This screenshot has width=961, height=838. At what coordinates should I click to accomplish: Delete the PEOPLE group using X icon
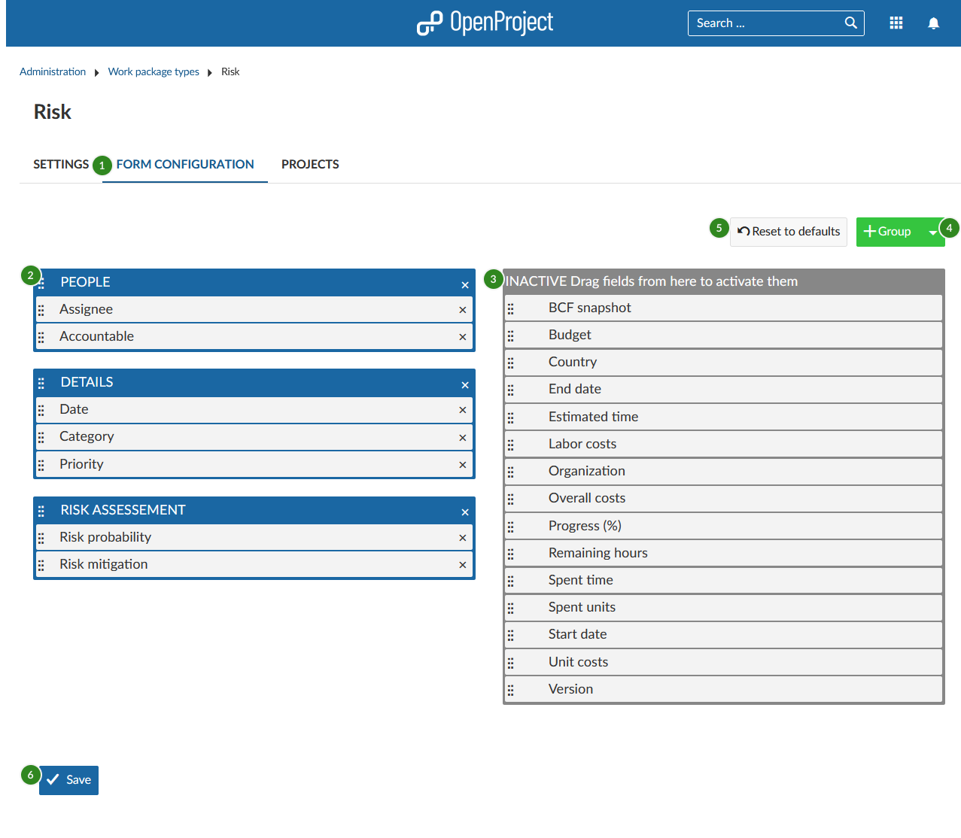(x=464, y=285)
